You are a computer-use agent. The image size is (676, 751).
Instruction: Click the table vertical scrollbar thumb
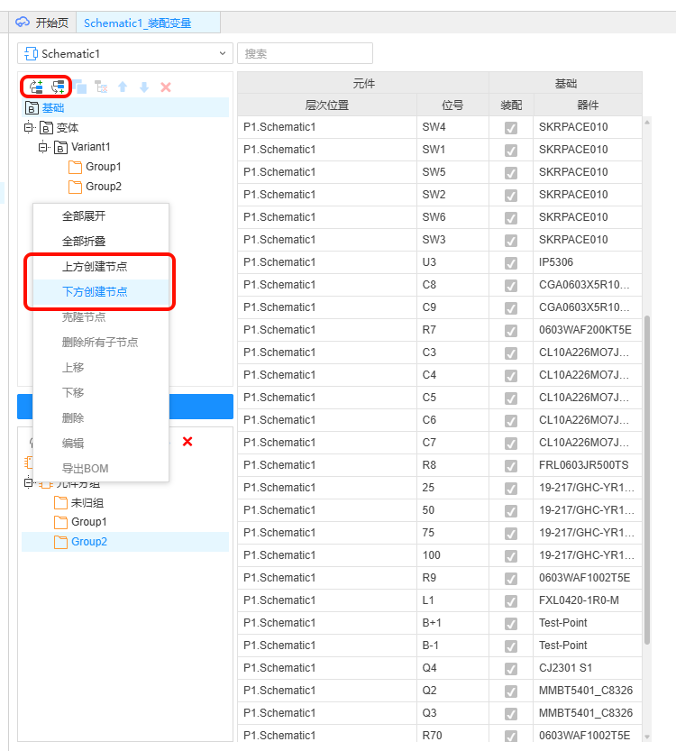point(647,480)
